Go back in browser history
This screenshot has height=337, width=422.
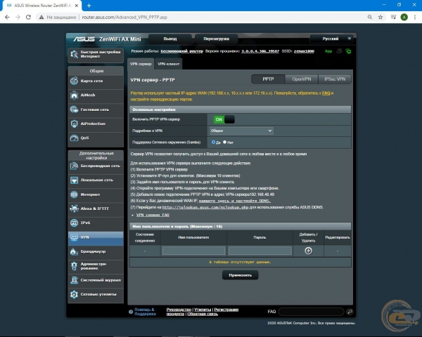pyautogui.click(x=7, y=17)
